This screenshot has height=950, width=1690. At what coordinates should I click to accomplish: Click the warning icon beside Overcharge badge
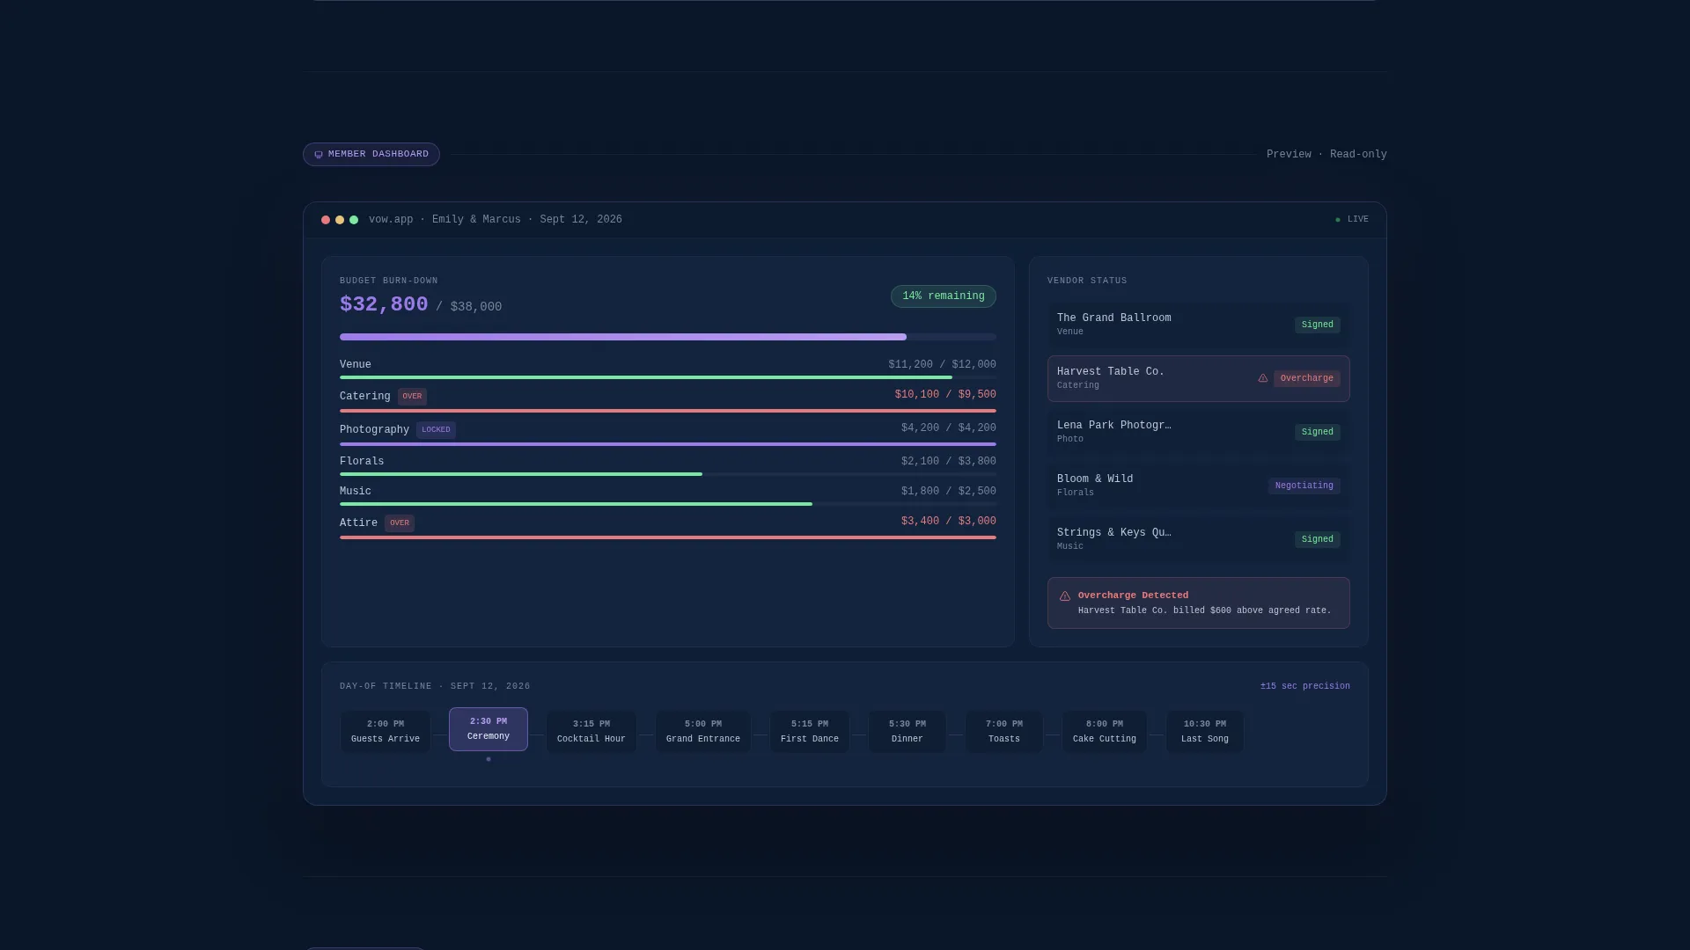[x=1263, y=378]
